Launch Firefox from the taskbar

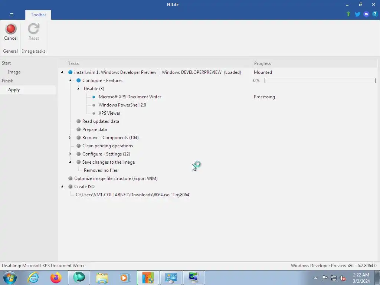pyautogui.click(x=56, y=278)
